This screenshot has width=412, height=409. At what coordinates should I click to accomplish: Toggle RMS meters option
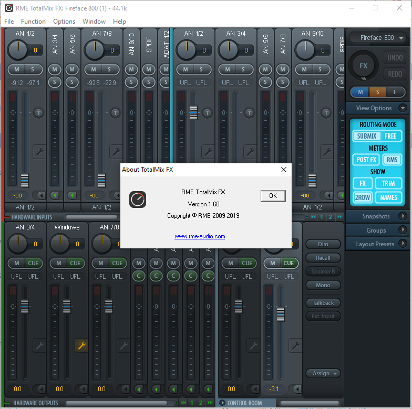pos(392,160)
